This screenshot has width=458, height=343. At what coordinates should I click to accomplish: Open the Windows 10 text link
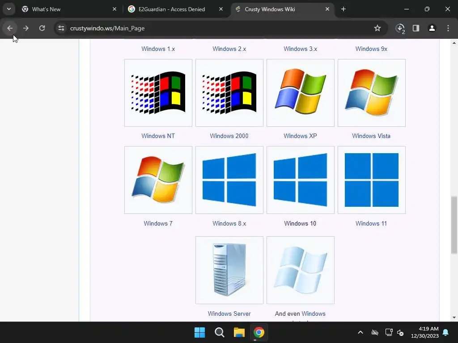click(x=300, y=223)
